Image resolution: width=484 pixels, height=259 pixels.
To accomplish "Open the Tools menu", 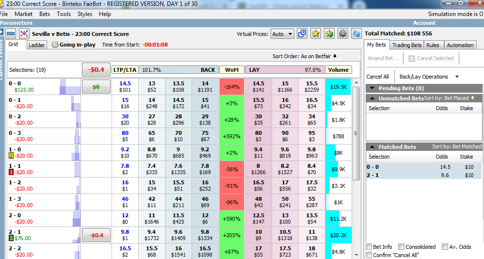I will pyautogui.click(x=64, y=14).
